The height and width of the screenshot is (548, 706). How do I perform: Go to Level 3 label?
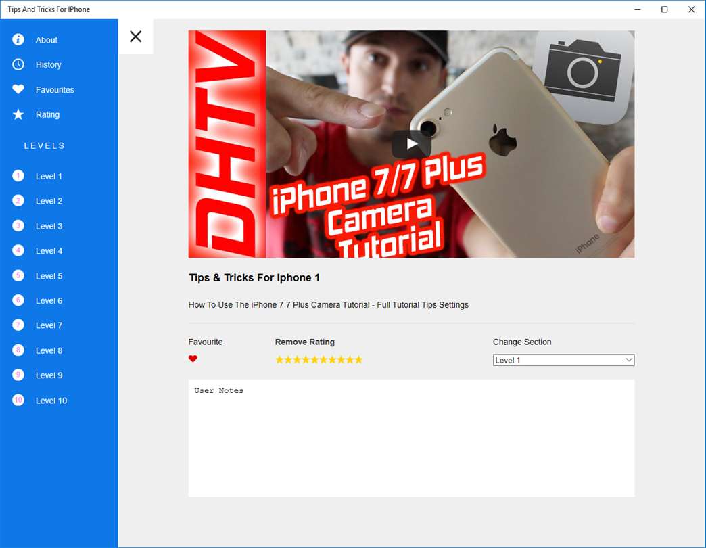(x=49, y=227)
